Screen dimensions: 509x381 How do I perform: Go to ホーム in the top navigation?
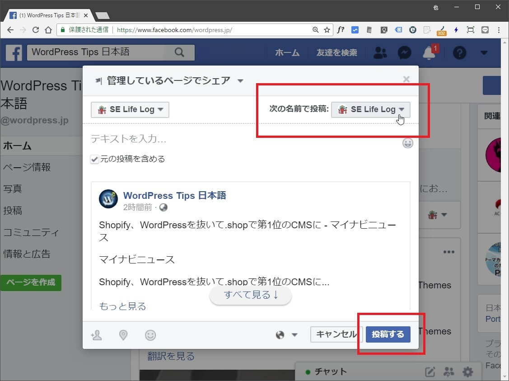point(287,53)
